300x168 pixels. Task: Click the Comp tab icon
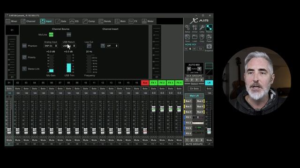coord(85,21)
